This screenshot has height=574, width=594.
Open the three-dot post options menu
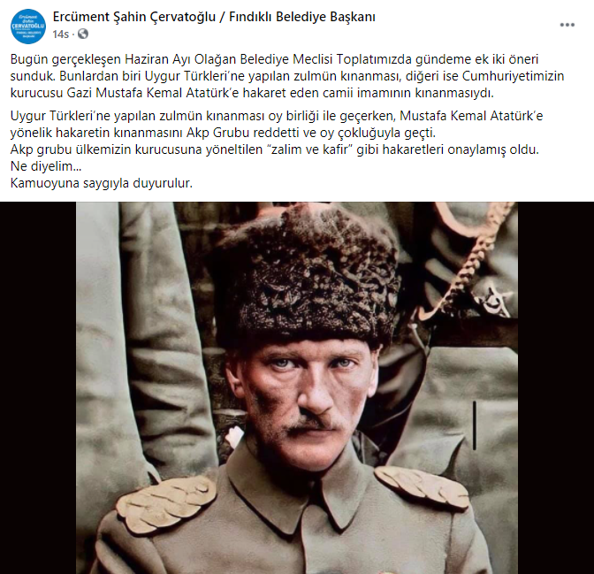coord(567,25)
